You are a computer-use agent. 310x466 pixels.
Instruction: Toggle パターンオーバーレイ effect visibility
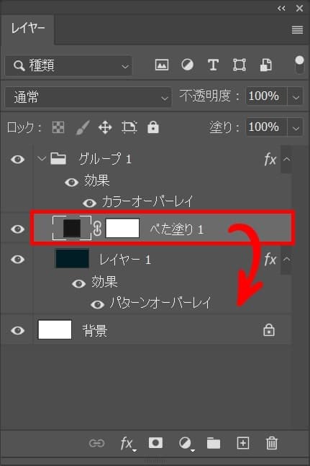click(97, 304)
